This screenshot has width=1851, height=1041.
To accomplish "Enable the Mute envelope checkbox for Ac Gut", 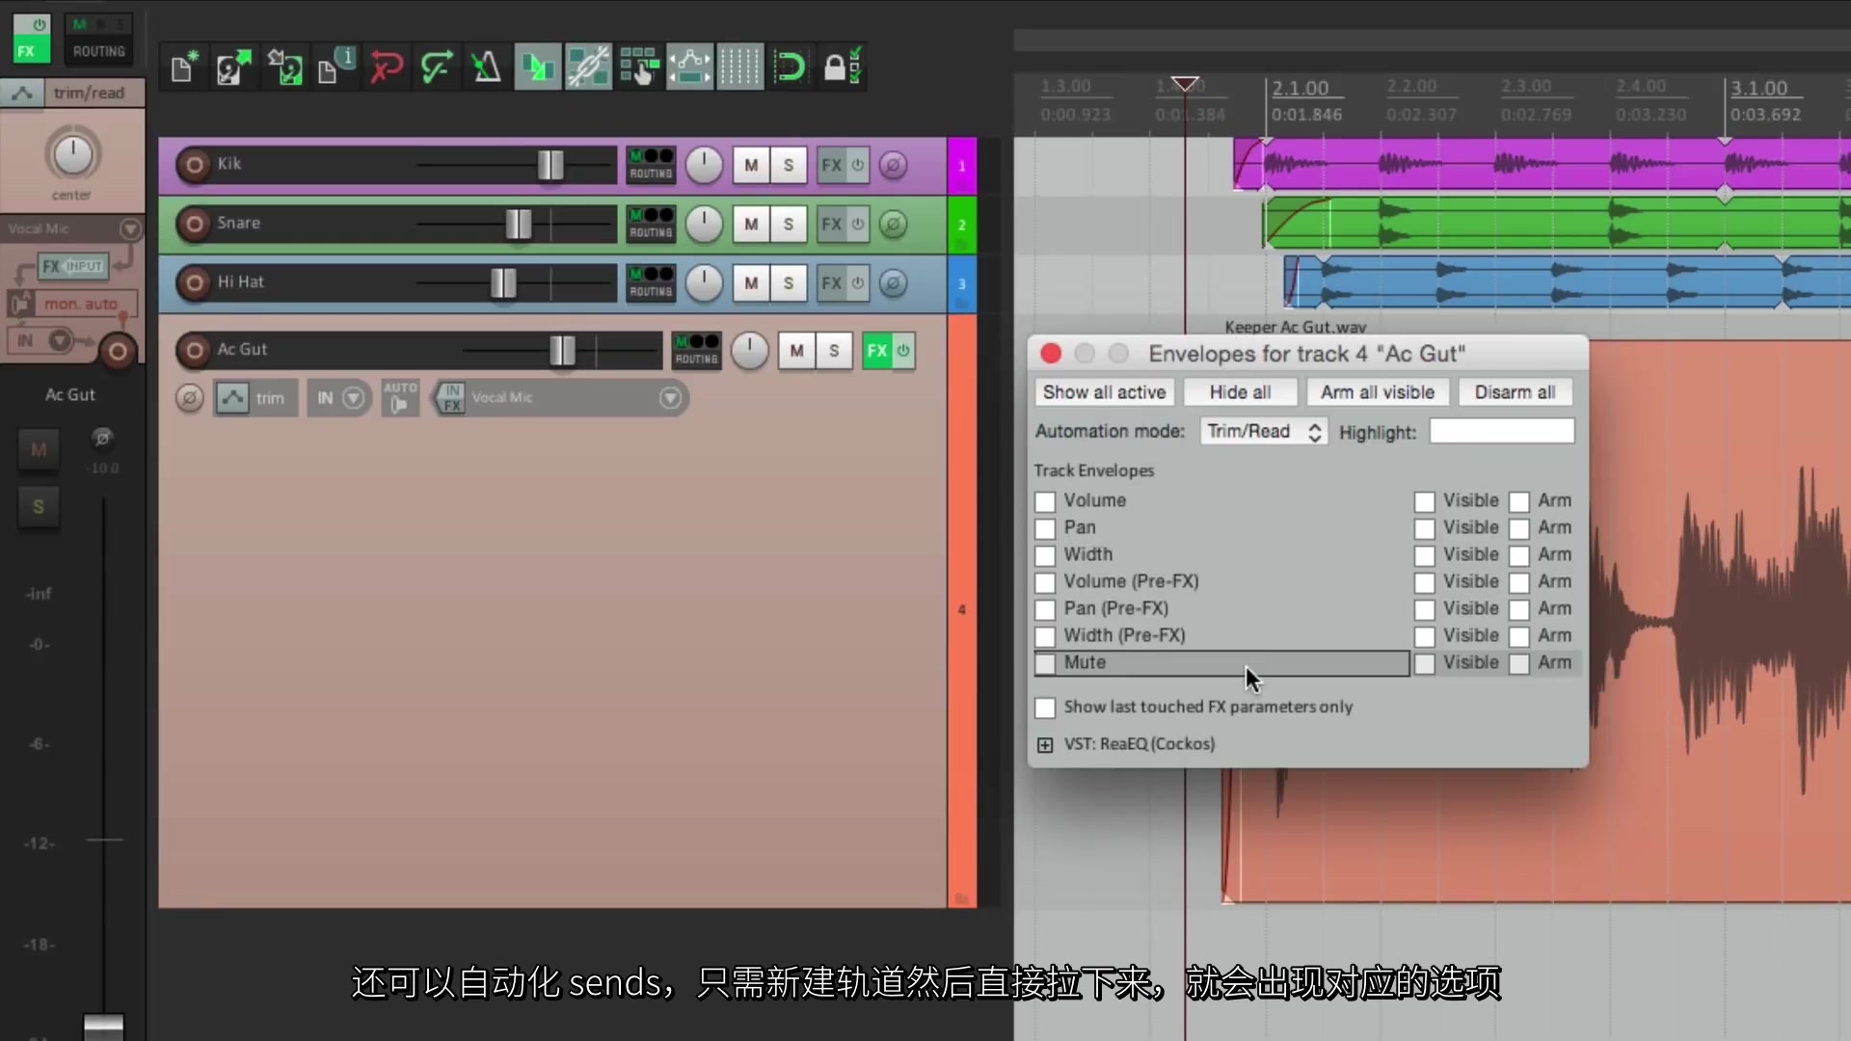I will pos(1045,663).
